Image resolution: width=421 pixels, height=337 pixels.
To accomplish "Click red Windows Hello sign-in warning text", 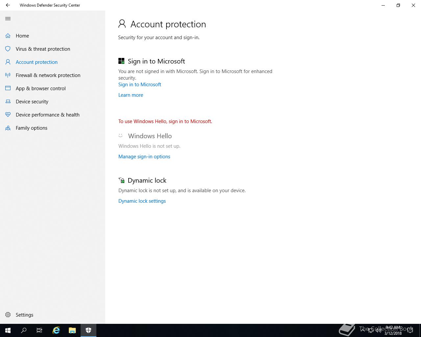I will pos(165,121).
